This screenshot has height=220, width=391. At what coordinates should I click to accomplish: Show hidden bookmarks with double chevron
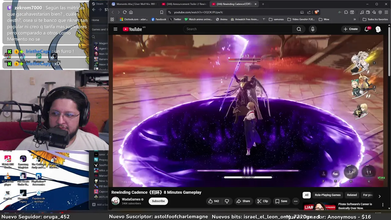[x=355, y=19]
